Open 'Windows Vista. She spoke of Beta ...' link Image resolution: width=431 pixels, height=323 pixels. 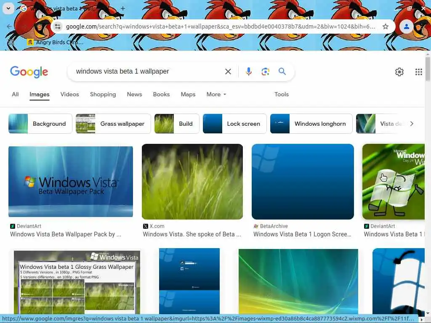pos(192,234)
